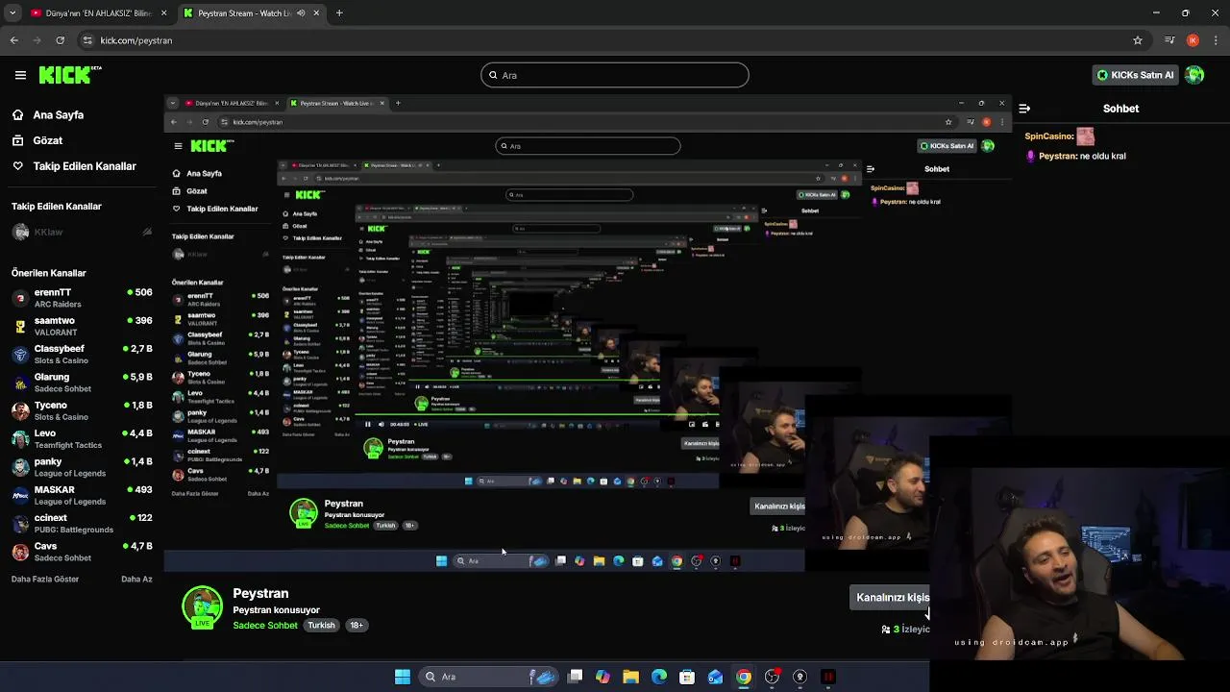Screen dimensions: 1230x692
Task: Open recommended channel Cavs
Action: 82,551
